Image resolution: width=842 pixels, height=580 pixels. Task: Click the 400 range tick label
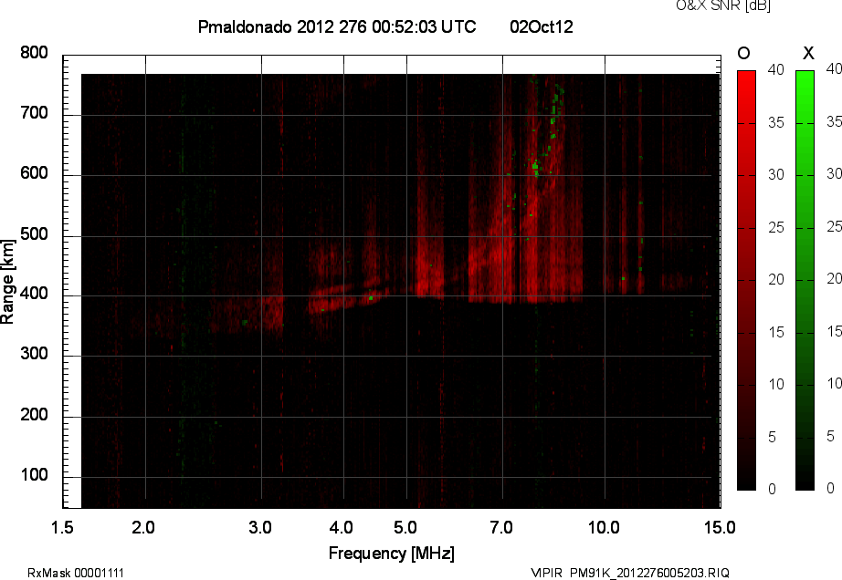click(34, 294)
